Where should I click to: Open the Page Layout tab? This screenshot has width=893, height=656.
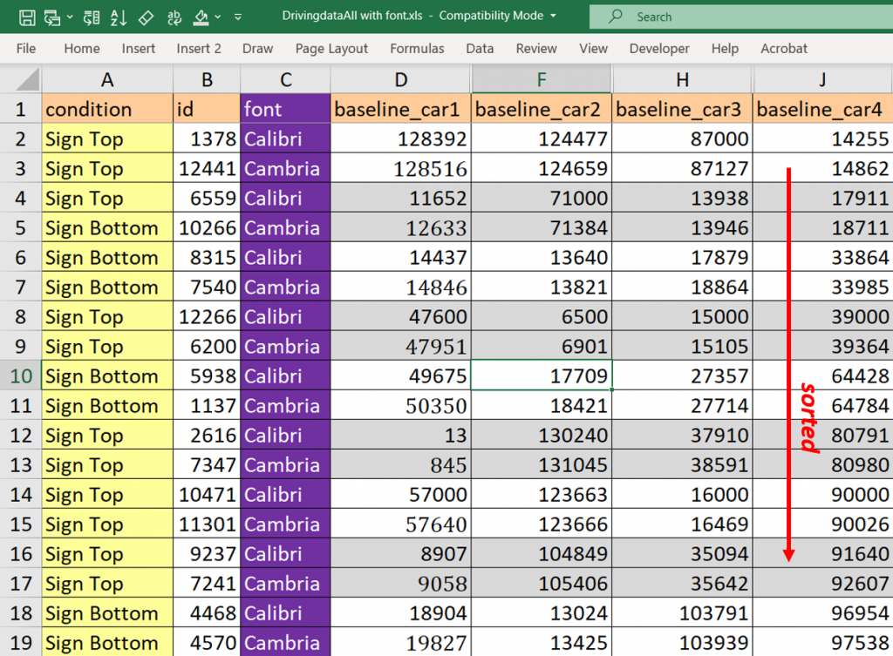click(331, 49)
